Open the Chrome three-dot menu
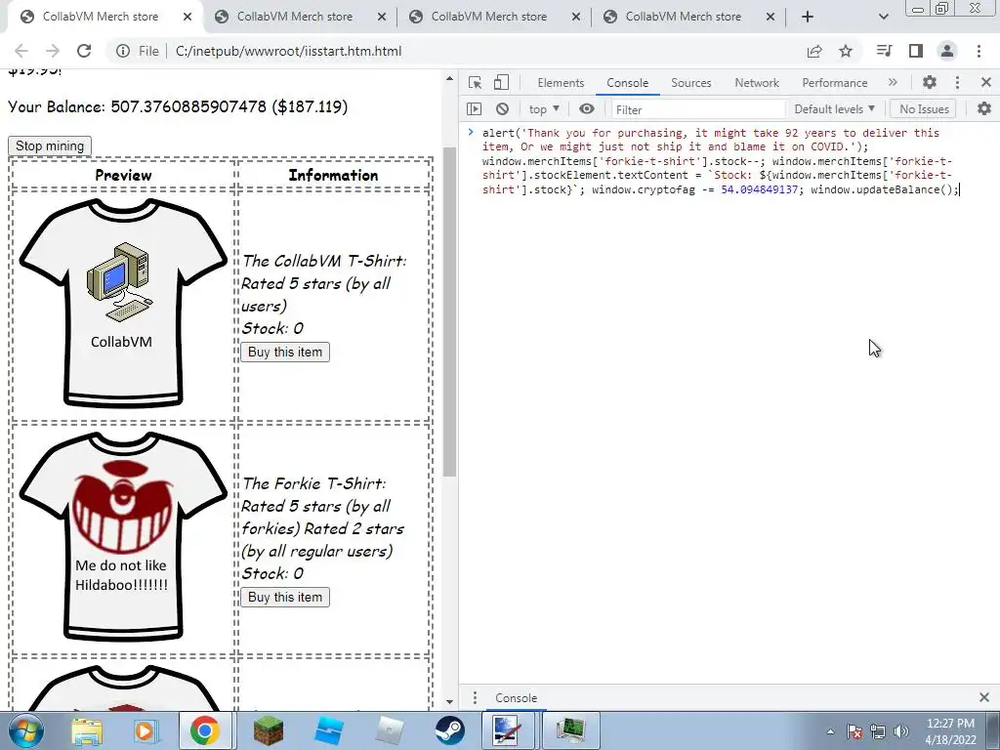1000x750 pixels. point(979,51)
